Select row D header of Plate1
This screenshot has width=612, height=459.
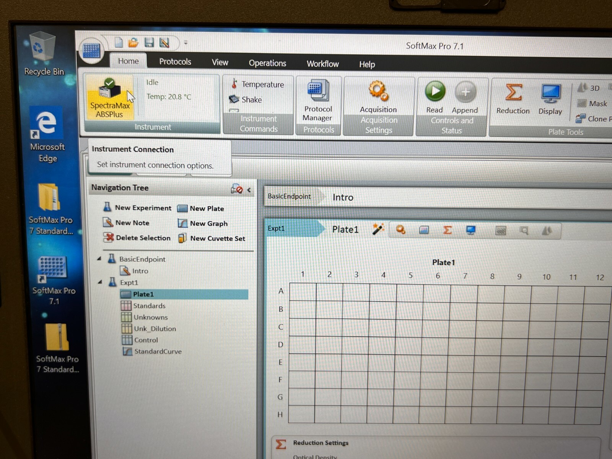(x=280, y=345)
